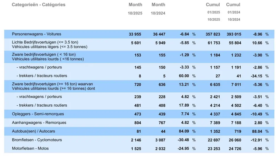Select the Cumul 01/2024 column header
The width and height of the screenshot is (278, 156).
233,5
